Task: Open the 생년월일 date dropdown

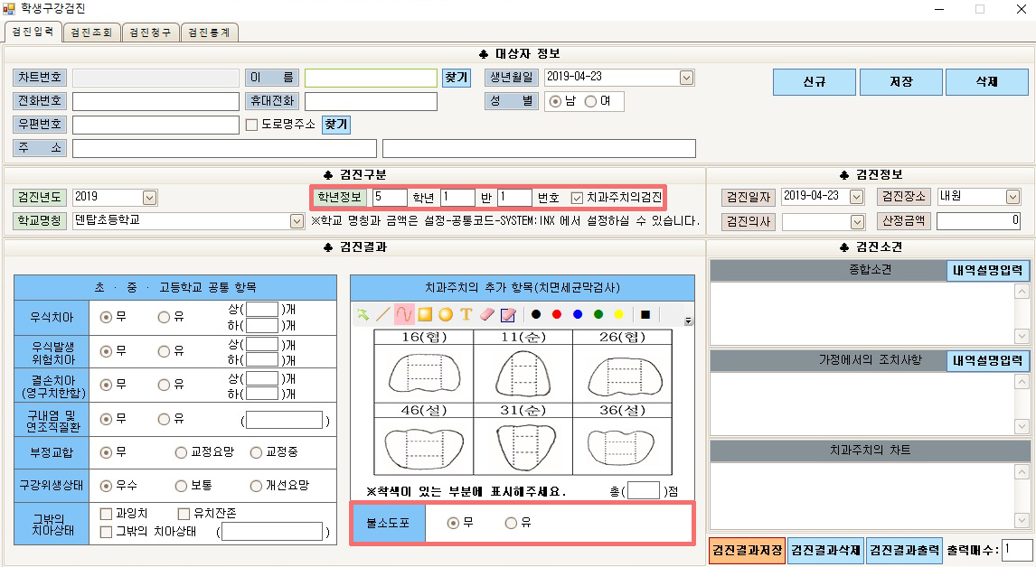Action: pos(686,78)
